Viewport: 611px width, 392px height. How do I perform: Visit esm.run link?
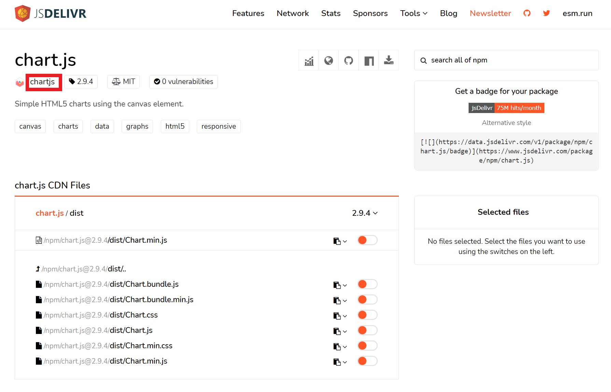point(578,13)
